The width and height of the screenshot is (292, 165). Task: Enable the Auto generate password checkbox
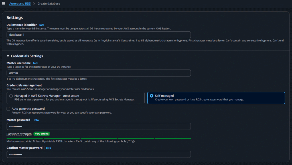coord(8,108)
